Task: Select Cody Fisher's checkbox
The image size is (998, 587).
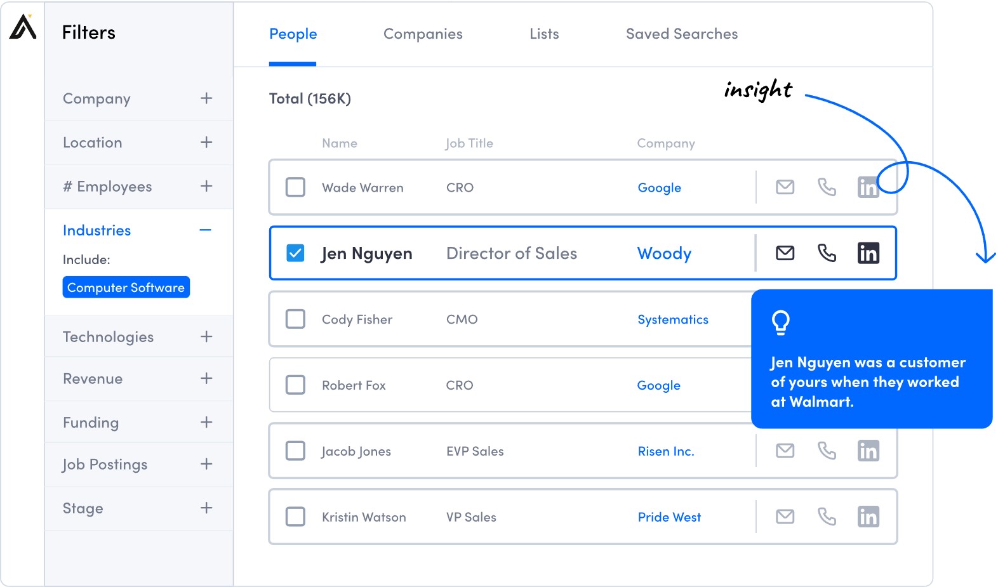Action: coord(295,319)
